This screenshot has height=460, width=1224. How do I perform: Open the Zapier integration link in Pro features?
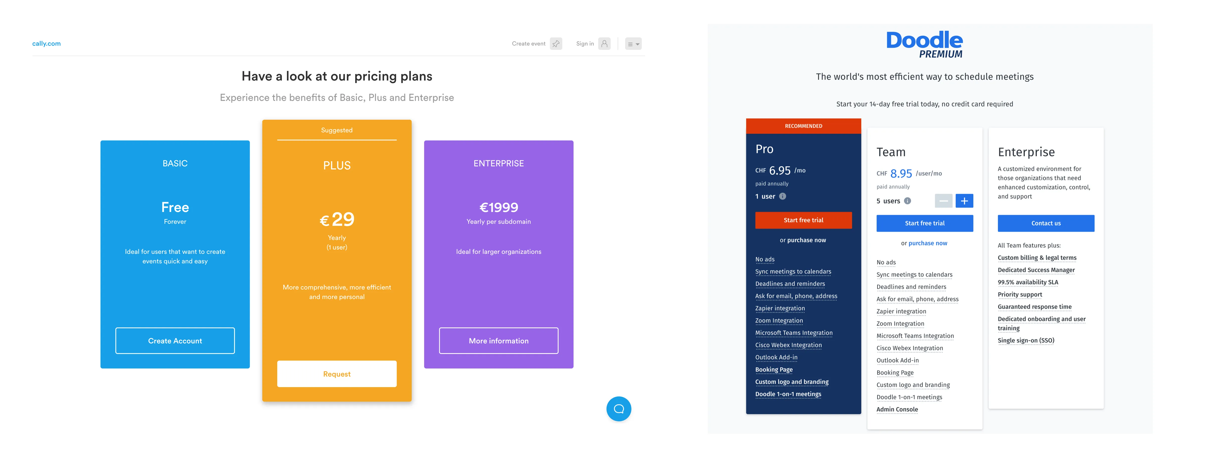(780, 309)
